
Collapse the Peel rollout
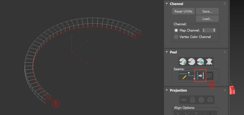point(167,52)
